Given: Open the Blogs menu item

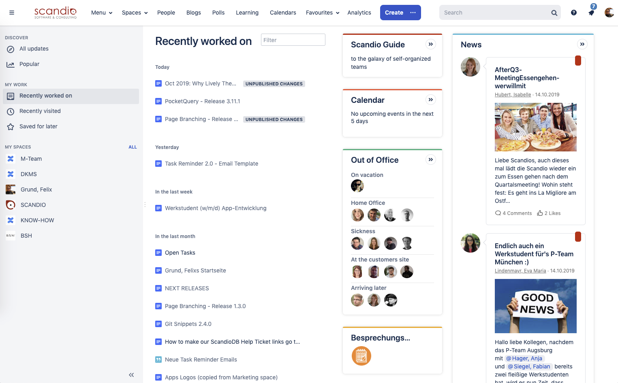Looking at the screenshot, I should click(x=194, y=13).
